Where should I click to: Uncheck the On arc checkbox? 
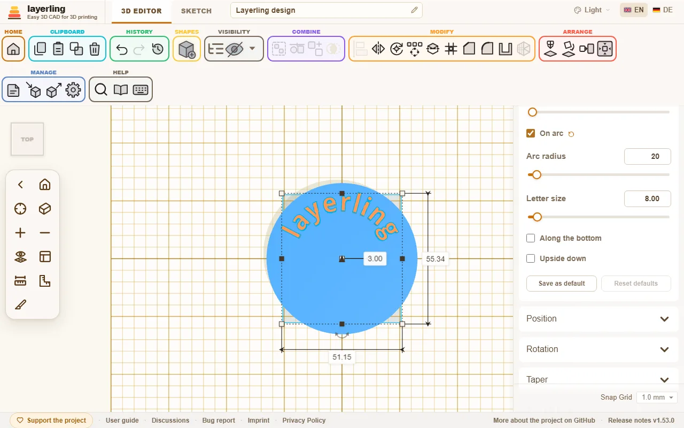click(x=531, y=133)
